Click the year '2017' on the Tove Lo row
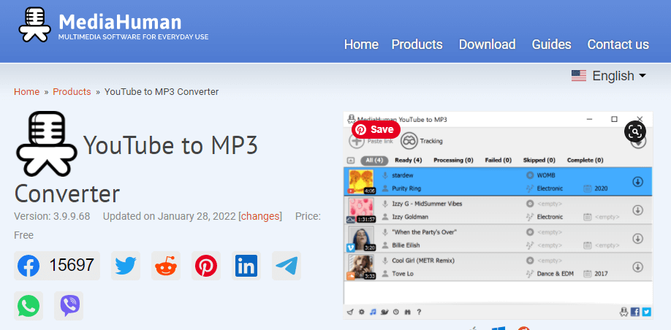The image size is (671, 330). (601, 274)
